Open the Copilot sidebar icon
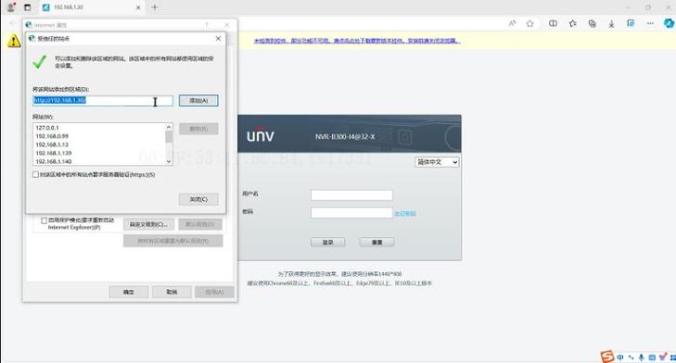The width and height of the screenshot is (676, 363). [670, 23]
